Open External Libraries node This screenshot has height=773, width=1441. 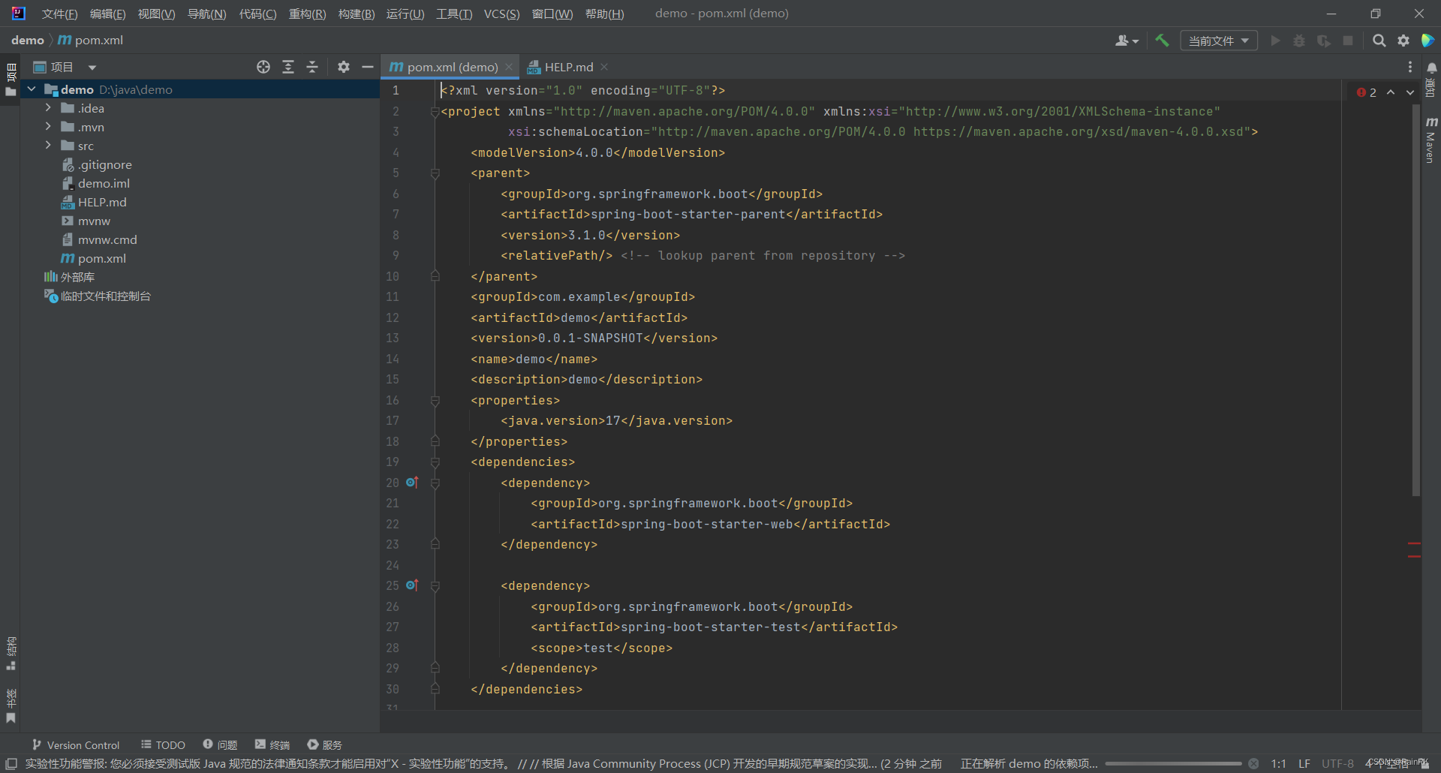pyautogui.click(x=69, y=277)
